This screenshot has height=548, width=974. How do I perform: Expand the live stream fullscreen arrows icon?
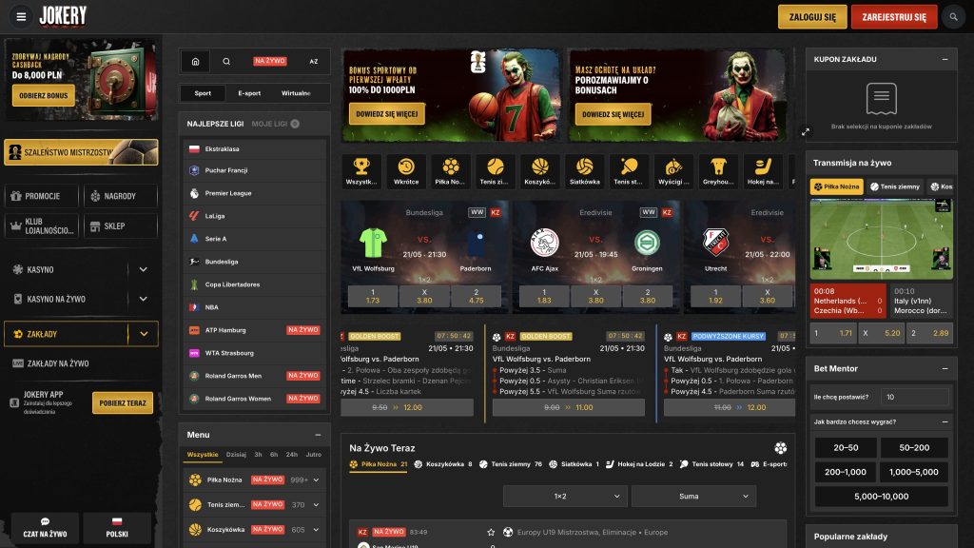click(806, 131)
